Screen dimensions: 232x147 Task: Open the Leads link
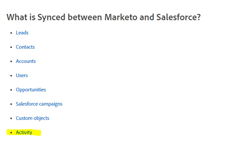pos(22,33)
